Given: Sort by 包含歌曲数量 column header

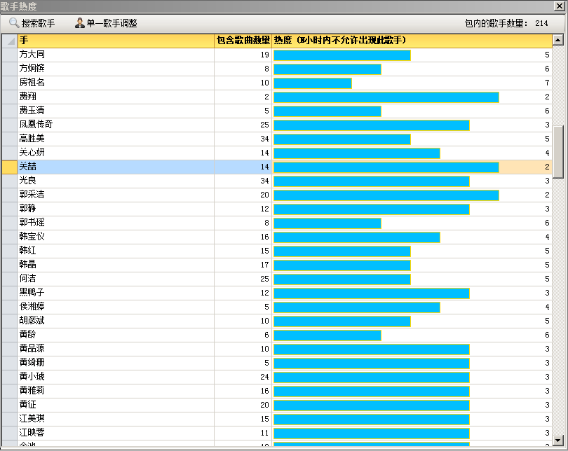Looking at the screenshot, I should click(x=243, y=41).
